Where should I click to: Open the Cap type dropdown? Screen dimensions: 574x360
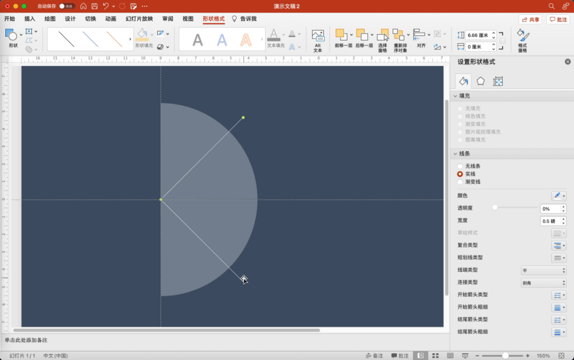pos(544,270)
